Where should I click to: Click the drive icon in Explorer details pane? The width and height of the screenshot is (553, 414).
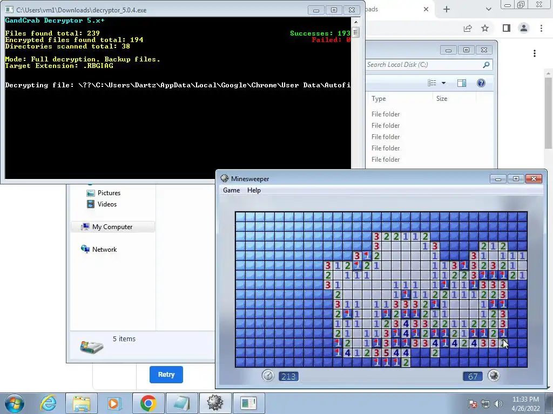click(x=92, y=347)
